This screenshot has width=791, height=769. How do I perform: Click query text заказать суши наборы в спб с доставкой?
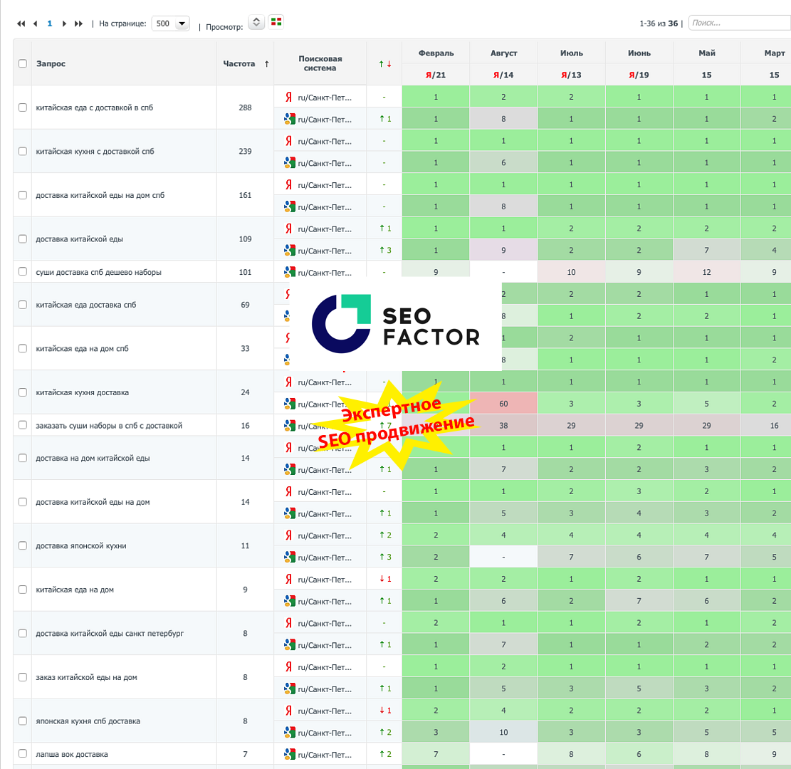[x=109, y=425]
